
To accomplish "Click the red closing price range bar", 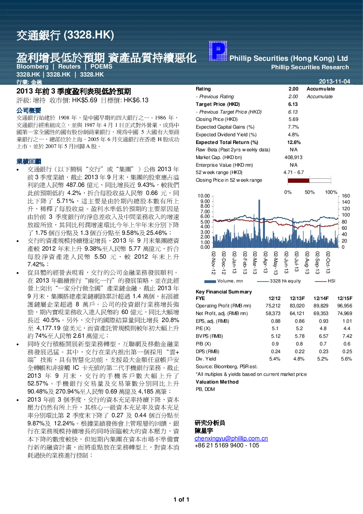I will click(299, 180).
